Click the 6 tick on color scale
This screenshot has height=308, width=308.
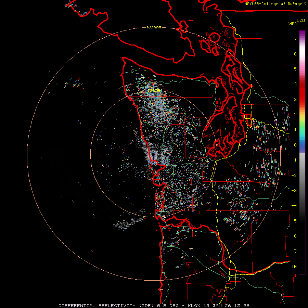[295, 54]
